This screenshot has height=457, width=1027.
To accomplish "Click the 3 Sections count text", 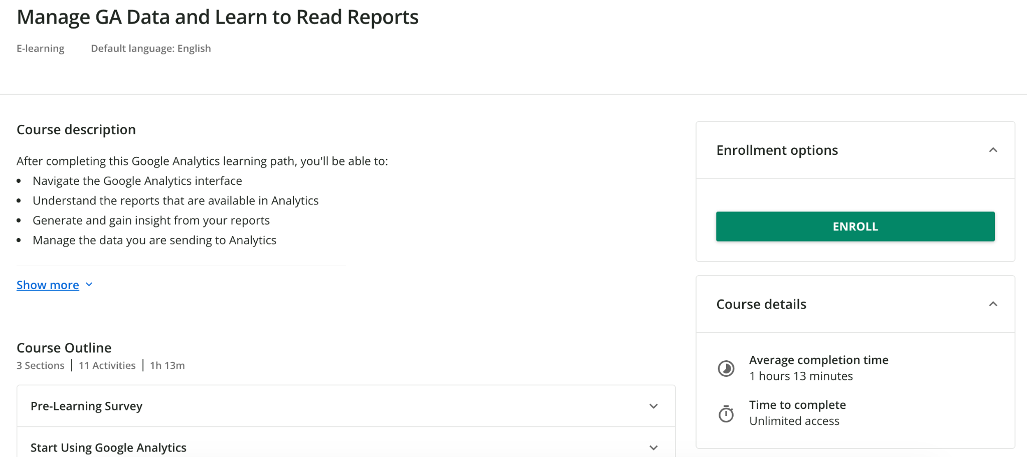I will click(x=41, y=366).
